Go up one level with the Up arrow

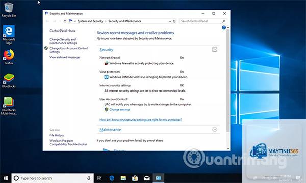click(x=65, y=21)
